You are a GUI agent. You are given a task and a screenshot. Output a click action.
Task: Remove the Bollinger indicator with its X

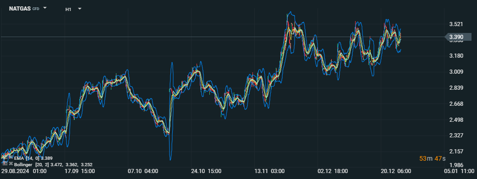tap(11, 163)
